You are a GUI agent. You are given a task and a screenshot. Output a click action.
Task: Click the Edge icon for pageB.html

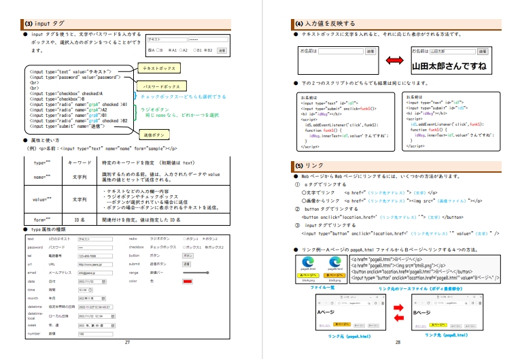[x=335, y=262]
